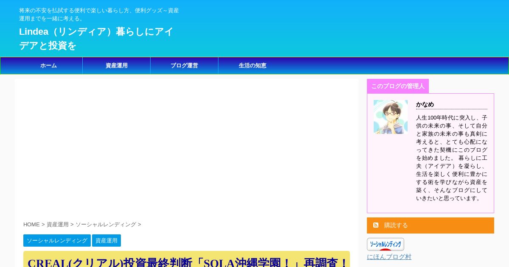
Task: Open ブログ運営 navigation menu item
Action: 185,66
